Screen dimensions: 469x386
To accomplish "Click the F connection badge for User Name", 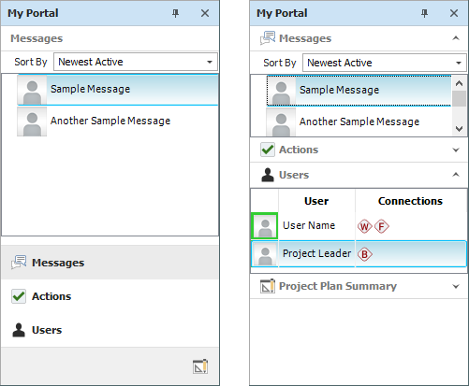I will (x=382, y=226).
